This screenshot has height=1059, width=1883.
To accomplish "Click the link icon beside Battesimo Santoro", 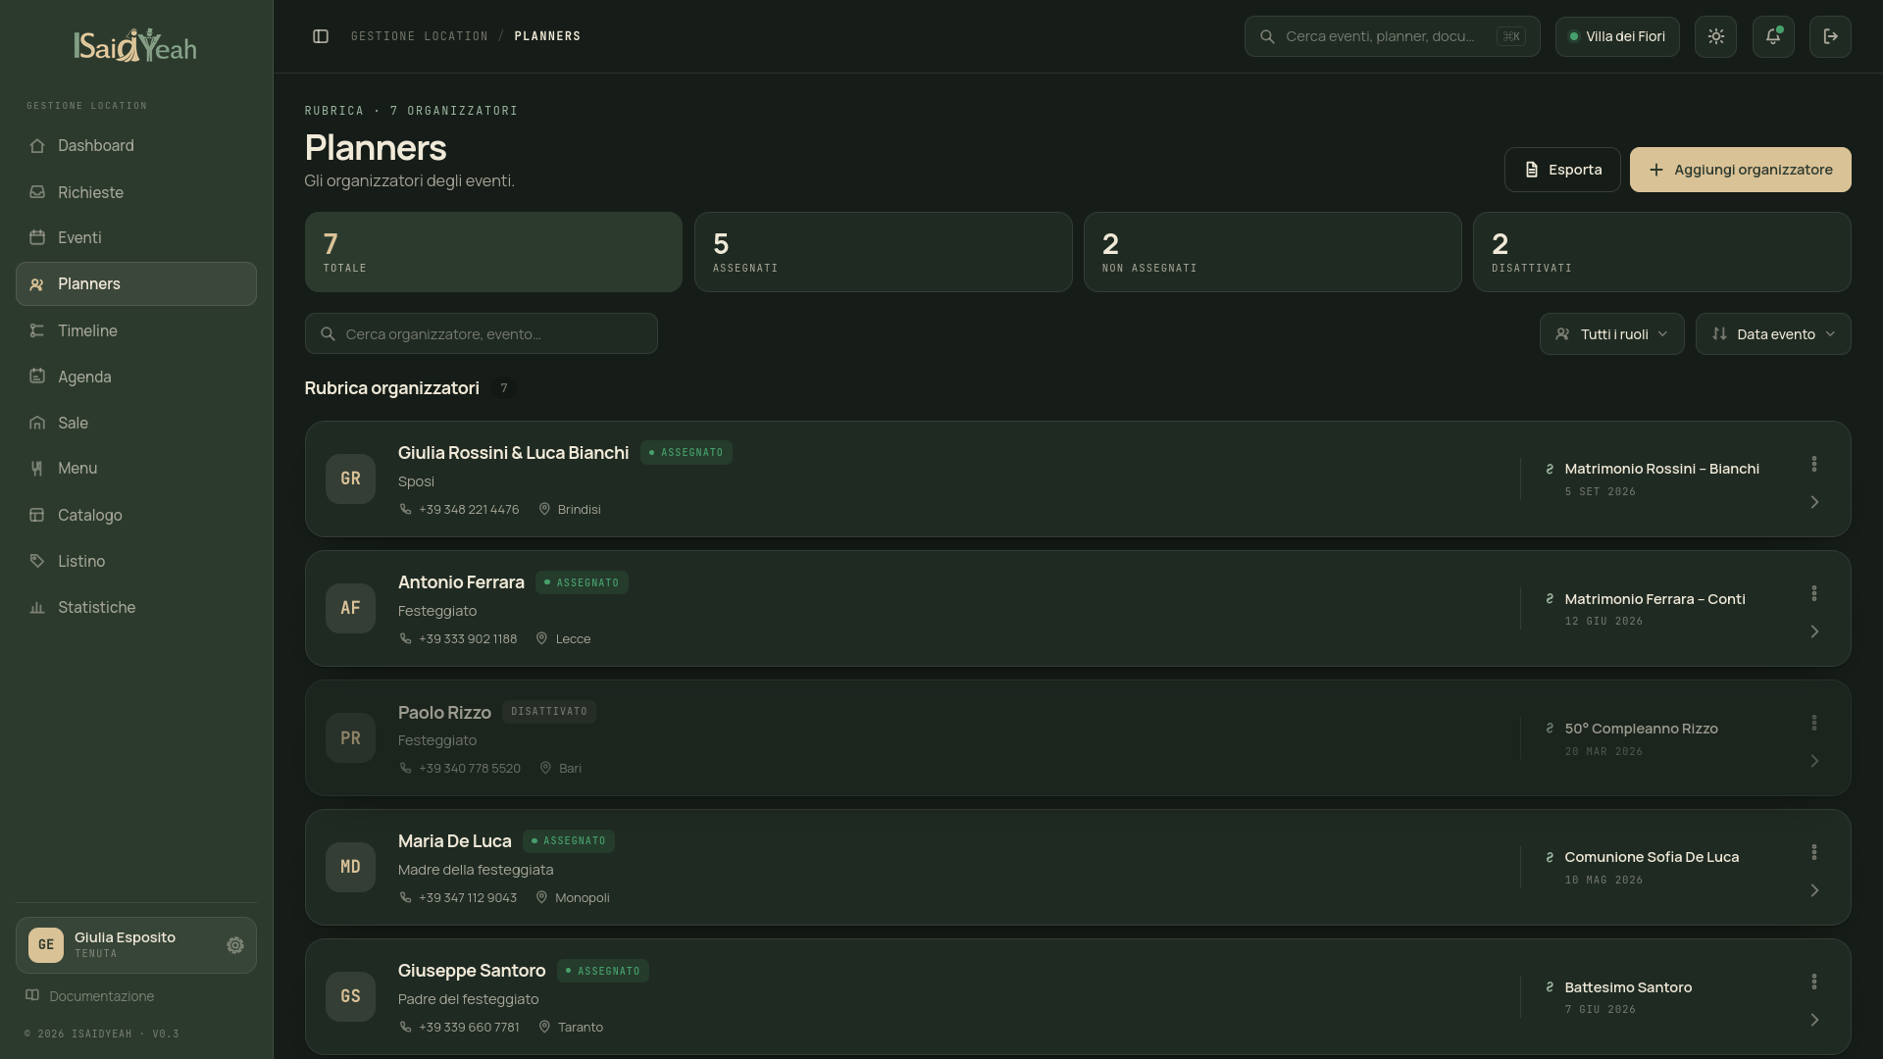I will pyautogui.click(x=1550, y=986).
